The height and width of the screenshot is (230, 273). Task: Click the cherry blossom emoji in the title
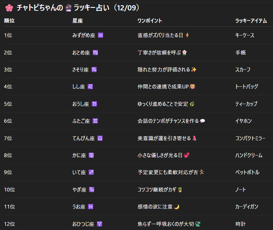(9, 8)
